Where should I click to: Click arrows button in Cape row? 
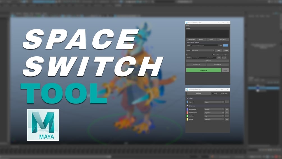pos(227,102)
